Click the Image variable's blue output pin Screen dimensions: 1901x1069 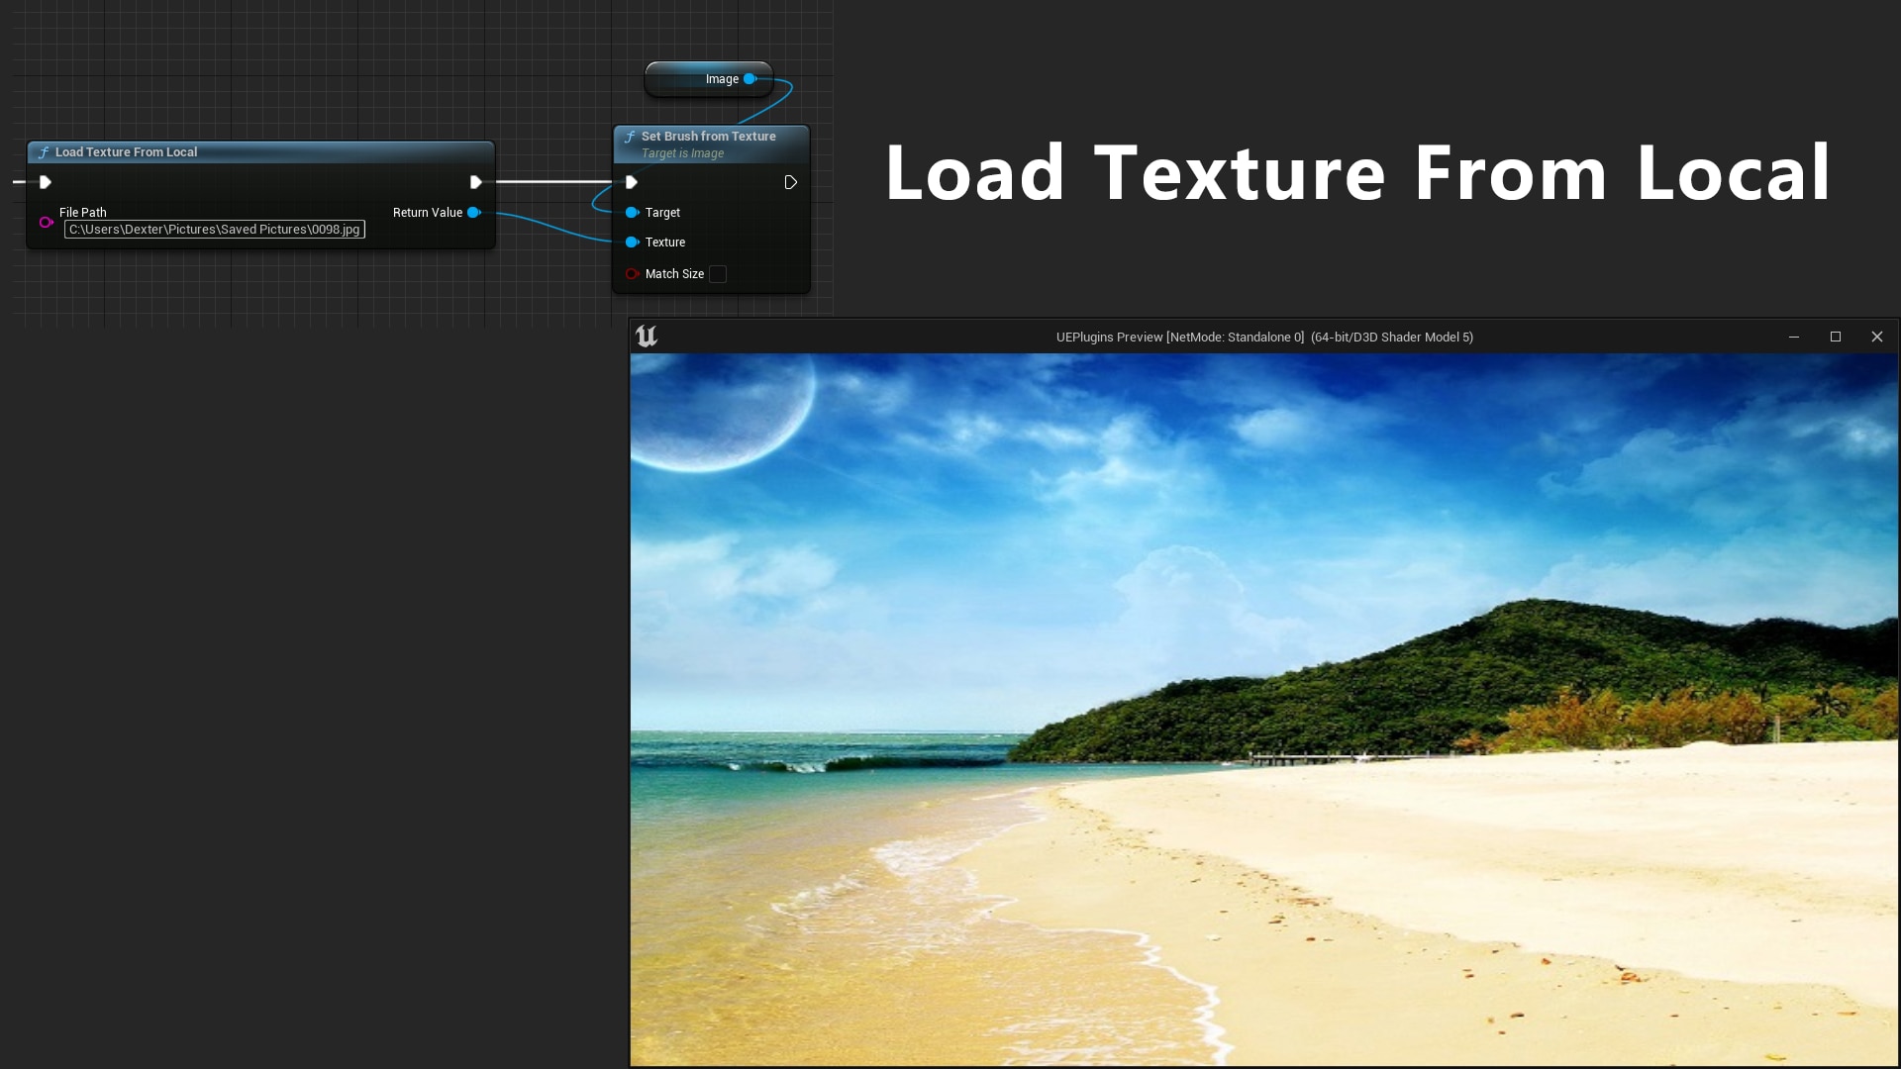(x=750, y=78)
